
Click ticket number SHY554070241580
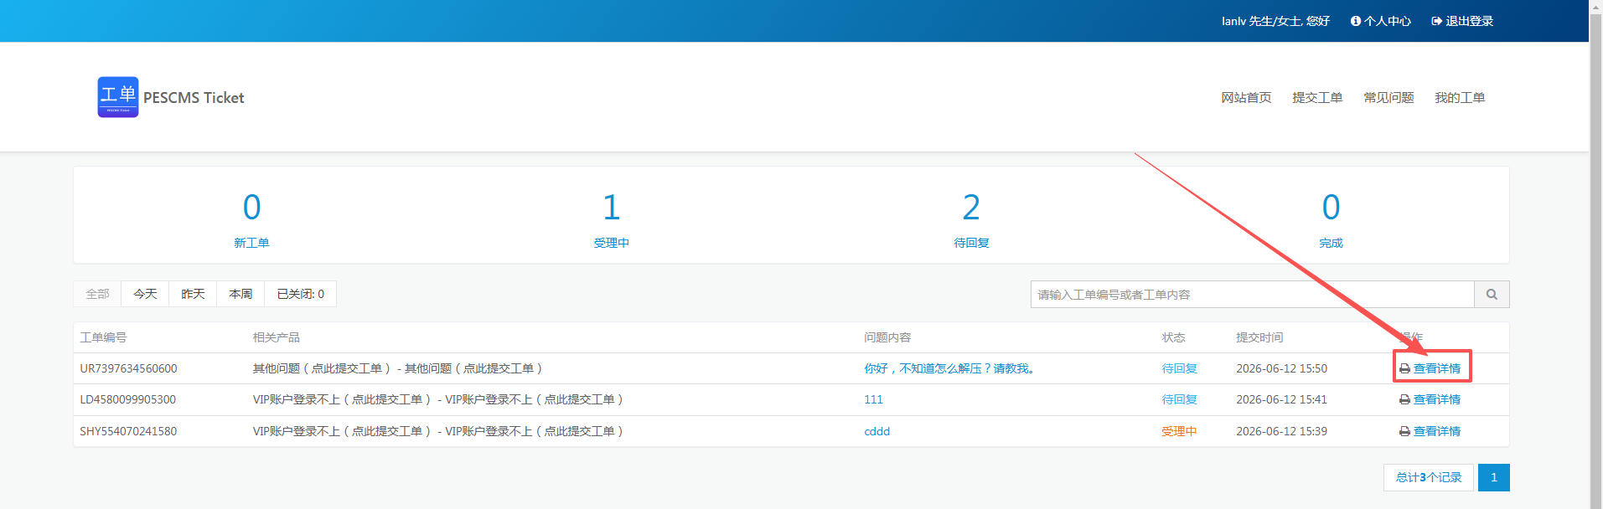[128, 431]
